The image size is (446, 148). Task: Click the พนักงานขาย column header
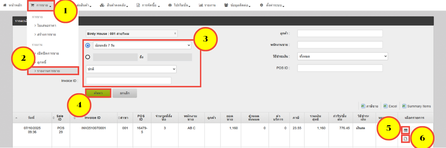click(191, 117)
